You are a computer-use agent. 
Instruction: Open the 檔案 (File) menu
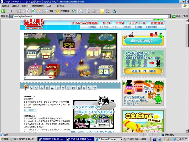point(5,6)
